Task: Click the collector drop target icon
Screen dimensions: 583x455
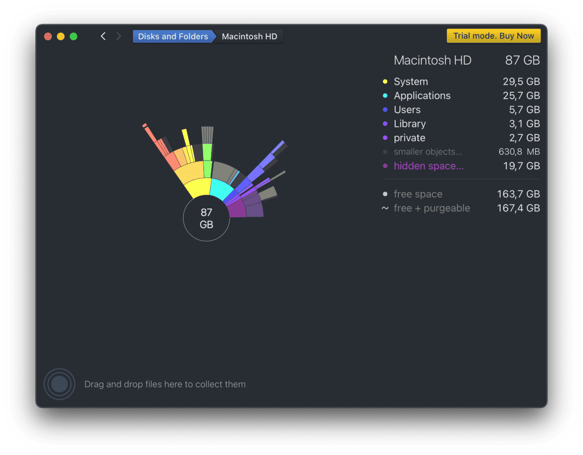Action: [59, 384]
